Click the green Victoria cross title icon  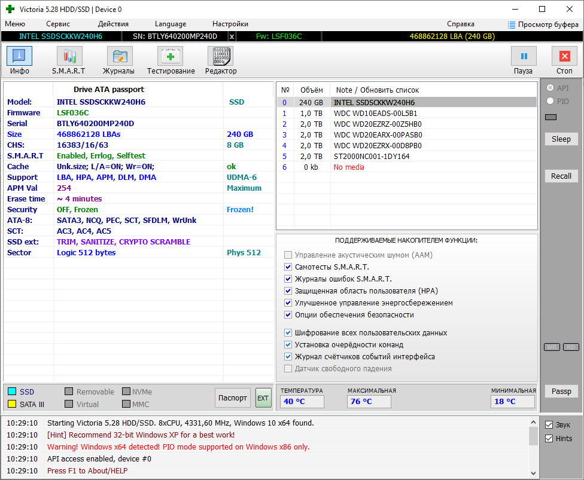(x=10, y=10)
